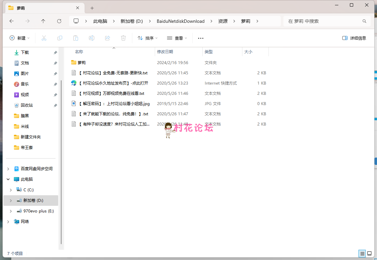Click the rename icon in toolbar
This screenshot has height=260, width=377.
91,38
